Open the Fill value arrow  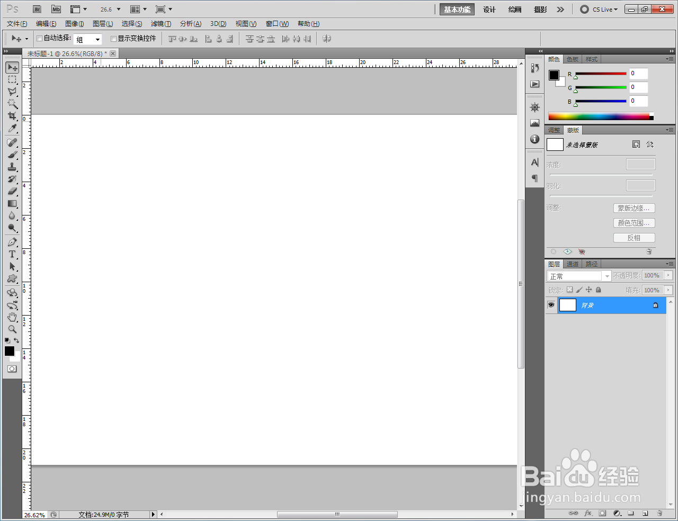tap(668, 290)
